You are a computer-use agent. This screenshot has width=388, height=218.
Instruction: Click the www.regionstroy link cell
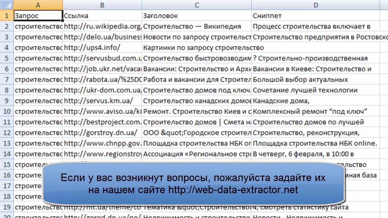pos(102,154)
